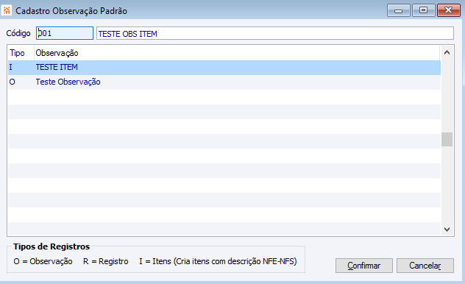Viewport: 465px width, 284px height.
Task: Click the Código label
Action: 18,33
